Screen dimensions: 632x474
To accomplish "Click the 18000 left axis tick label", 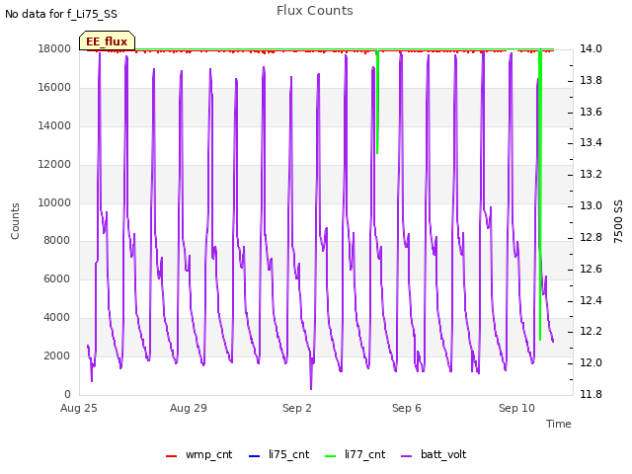I will click(x=54, y=49).
